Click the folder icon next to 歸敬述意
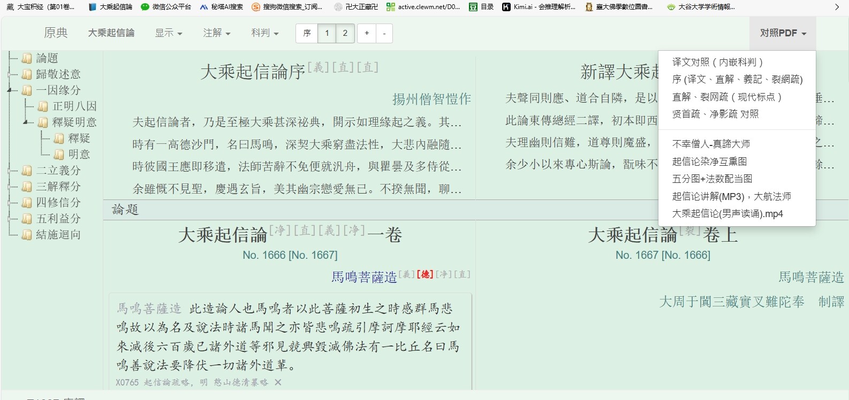This screenshot has height=400, width=849. click(x=27, y=74)
